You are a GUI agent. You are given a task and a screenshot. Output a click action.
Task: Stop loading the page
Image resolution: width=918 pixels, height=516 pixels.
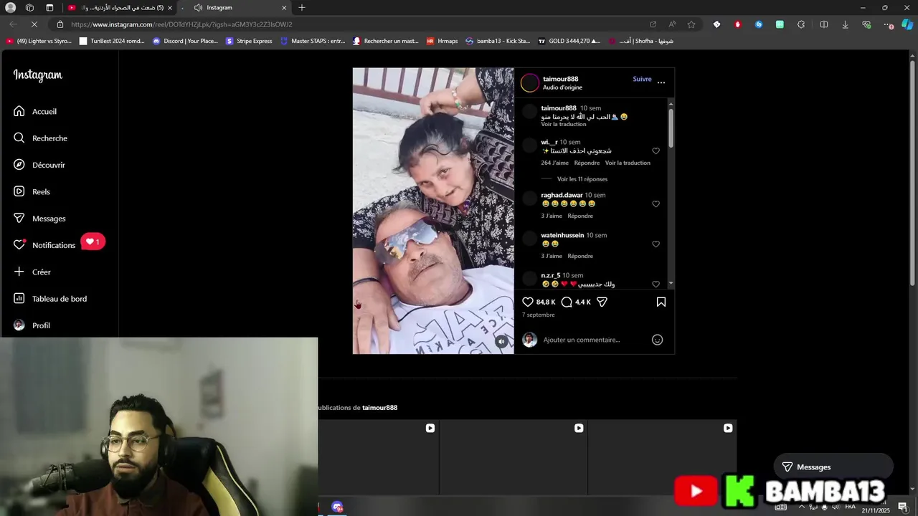click(34, 24)
